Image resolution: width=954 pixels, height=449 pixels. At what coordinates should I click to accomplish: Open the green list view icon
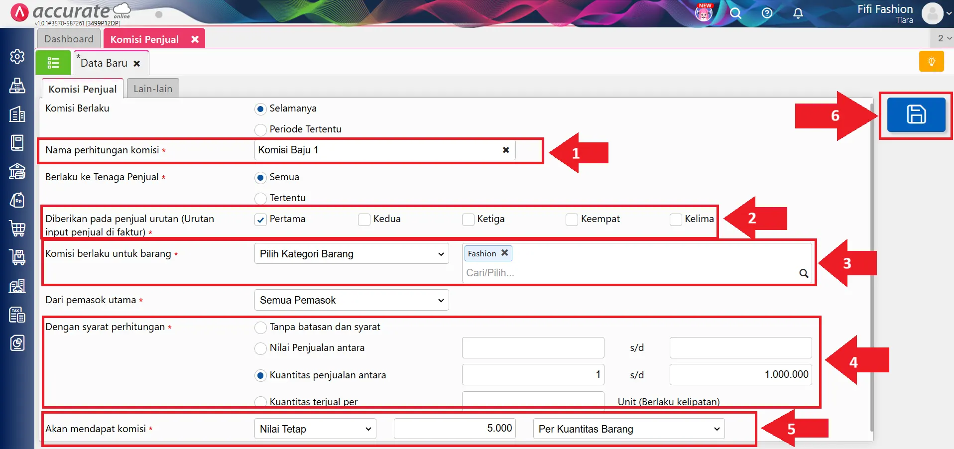coord(53,63)
